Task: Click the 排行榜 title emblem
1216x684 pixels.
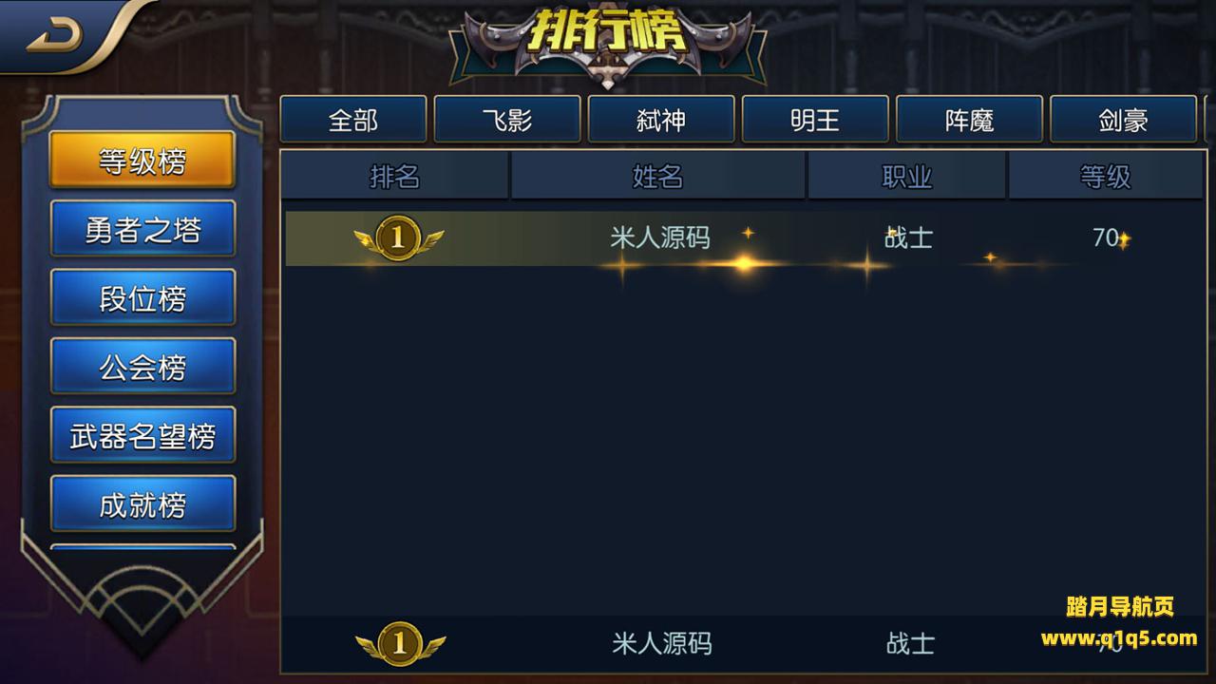Action: point(608,43)
